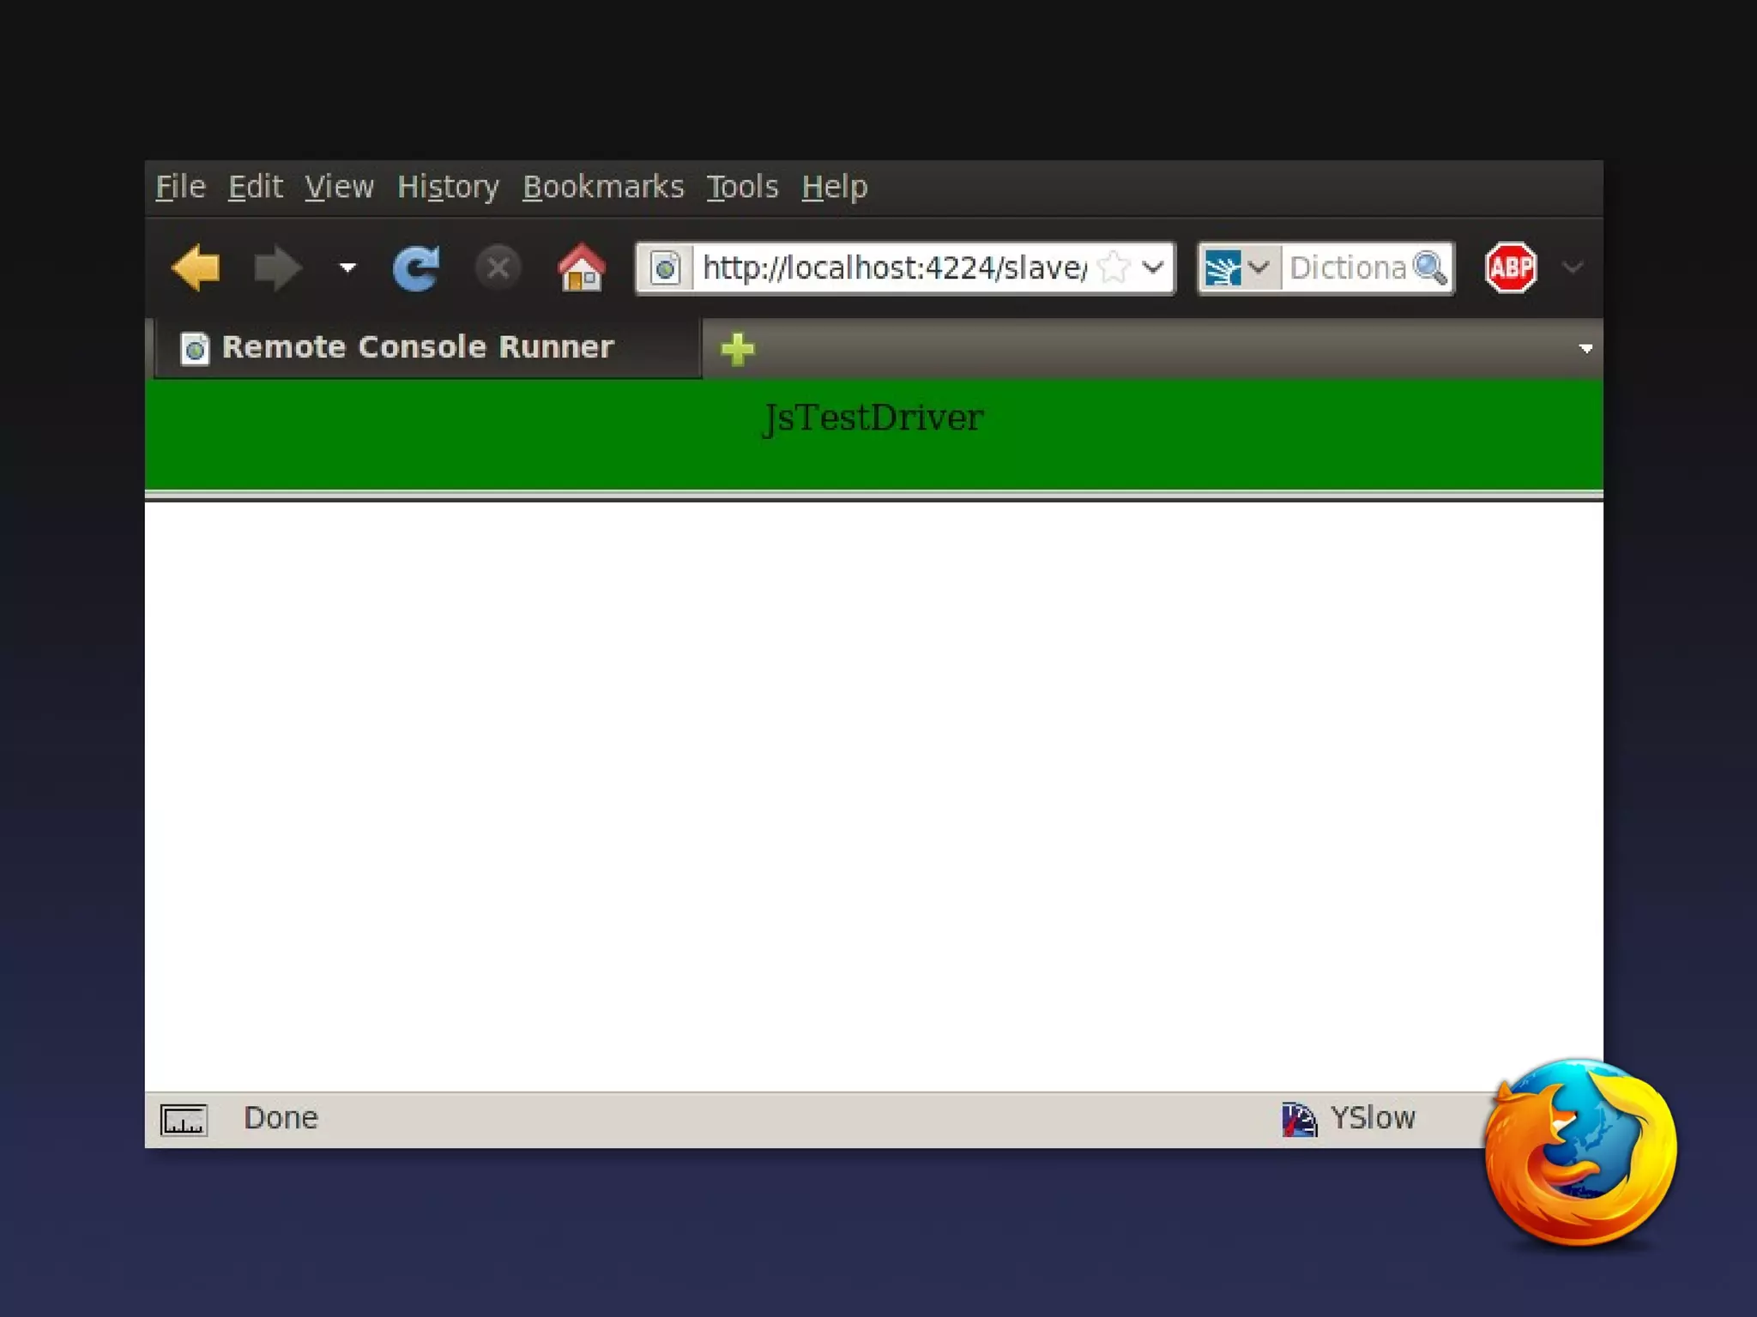Click the Stop loading X button
The image size is (1757, 1317).
pyautogui.click(x=498, y=268)
